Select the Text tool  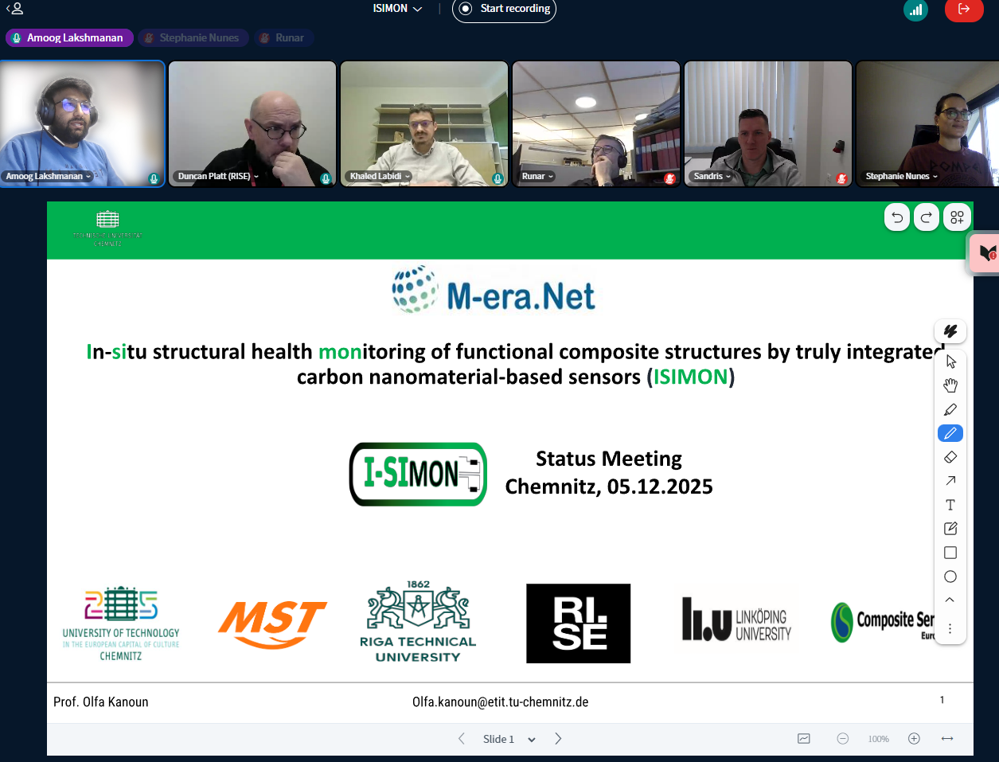(950, 505)
